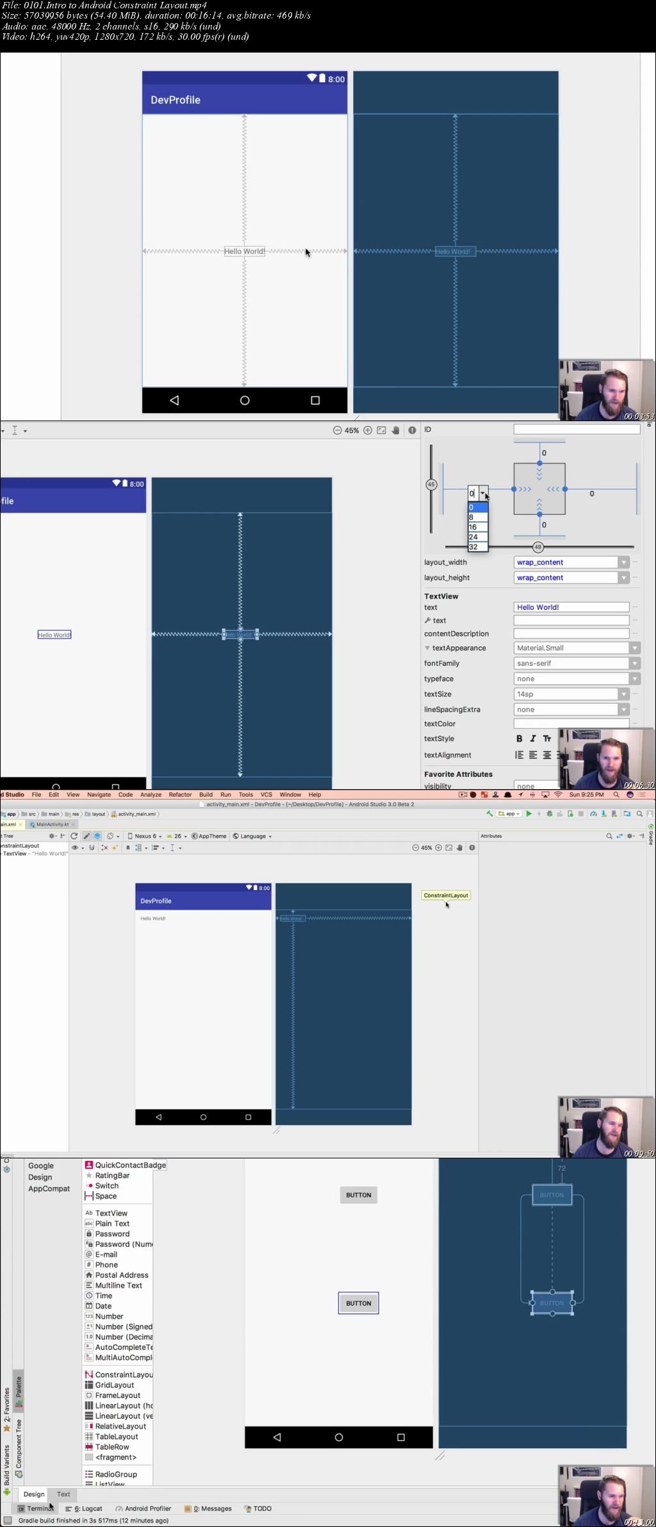Click the bottom constraint anchor dot in the inspector
The width and height of the screenshot is (656, 1527).
539,515
